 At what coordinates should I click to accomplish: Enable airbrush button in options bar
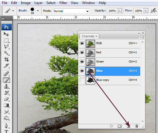click(x=154, y=11)
